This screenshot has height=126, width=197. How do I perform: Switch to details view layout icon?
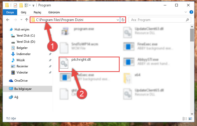coord(184,119)
